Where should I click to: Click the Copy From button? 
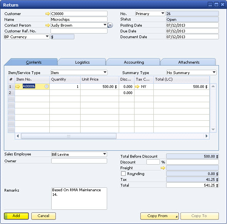160,216
